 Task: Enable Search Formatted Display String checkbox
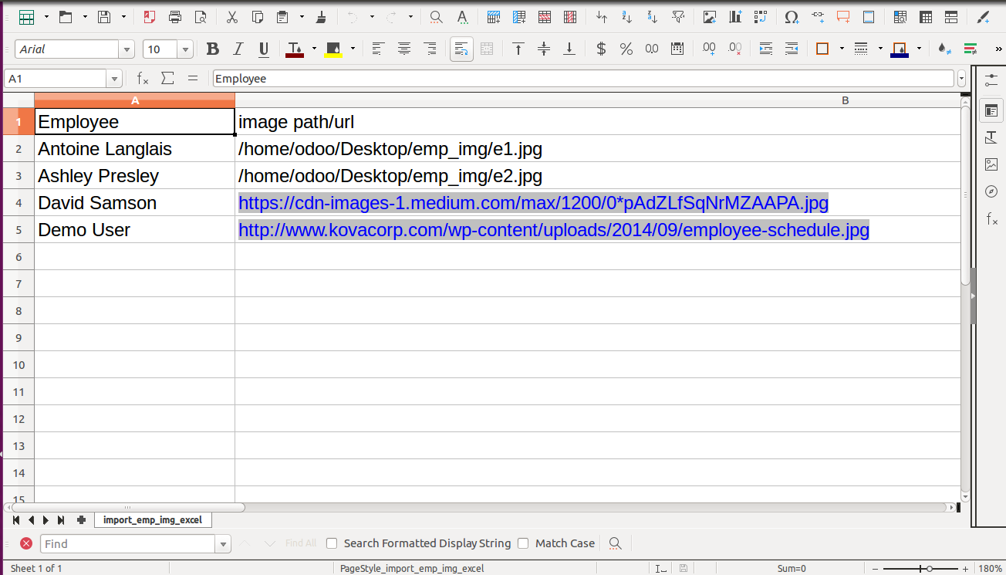pyautogui.click(x=332, y=543)
